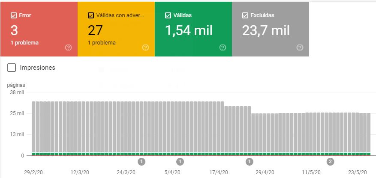This screenshot has height=178, width=376.
Task: Toggle the Válidas con advertencias checkbox
Action: click(91, 15)
